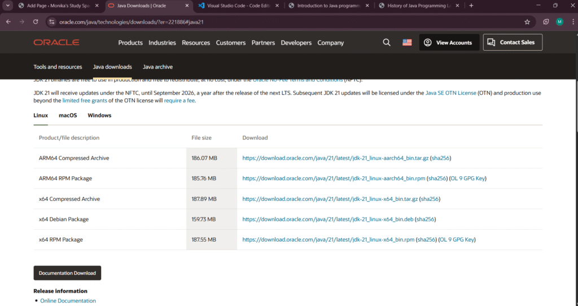Select the macOS platform tab

pos(68,115)
